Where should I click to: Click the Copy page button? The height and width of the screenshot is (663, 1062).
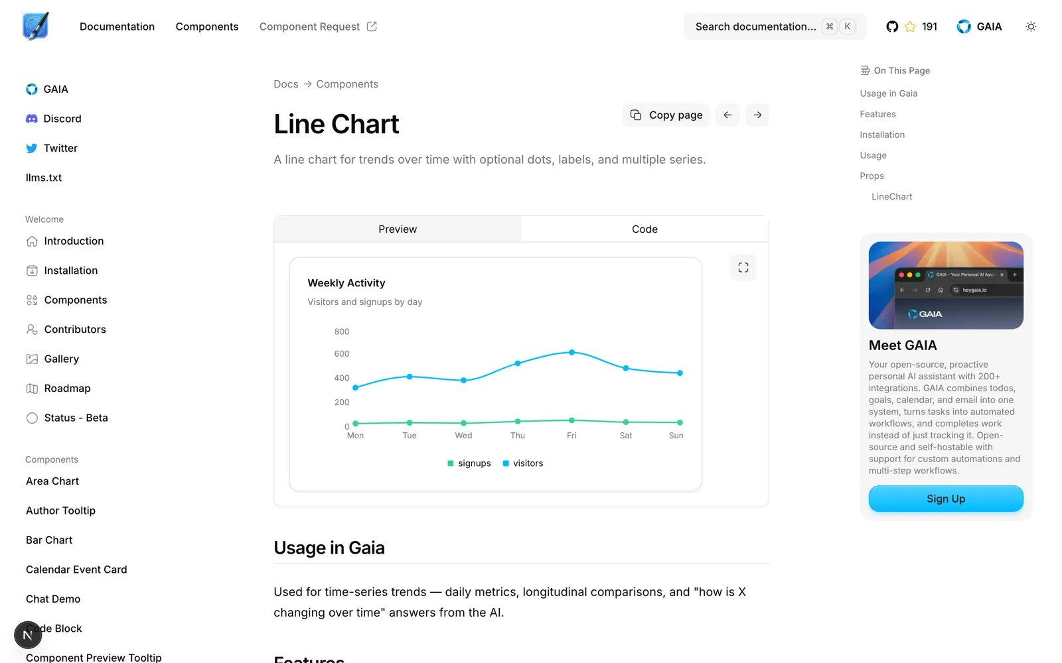(x=666, y=115)
